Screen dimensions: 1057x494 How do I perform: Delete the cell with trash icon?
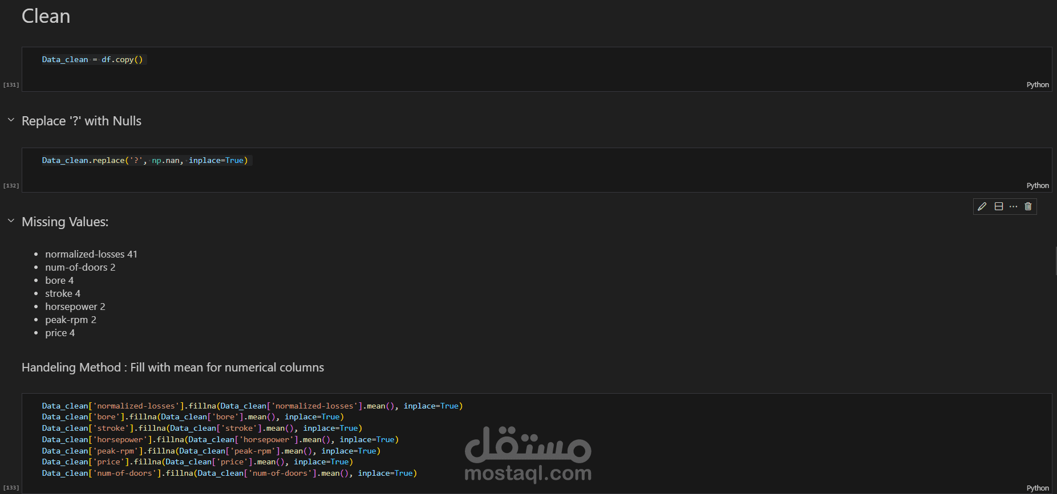coord(1028,206)
